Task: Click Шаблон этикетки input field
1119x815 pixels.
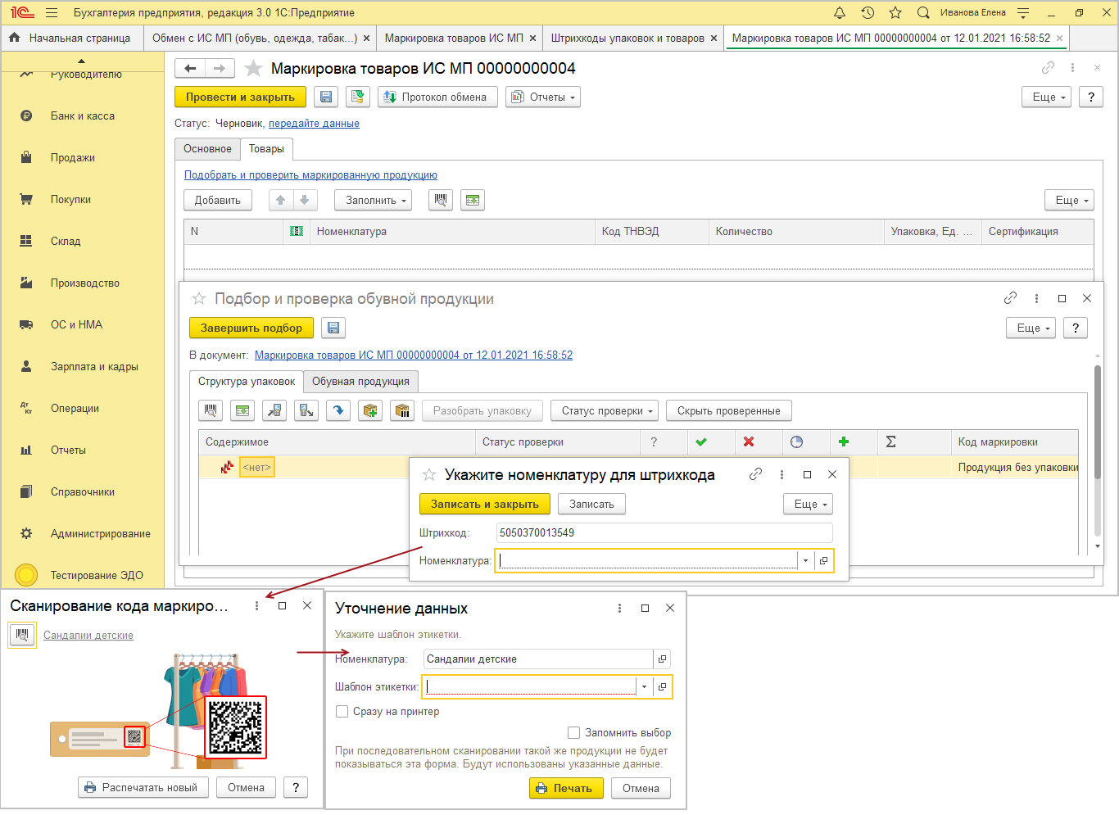Action: point(530,687)
